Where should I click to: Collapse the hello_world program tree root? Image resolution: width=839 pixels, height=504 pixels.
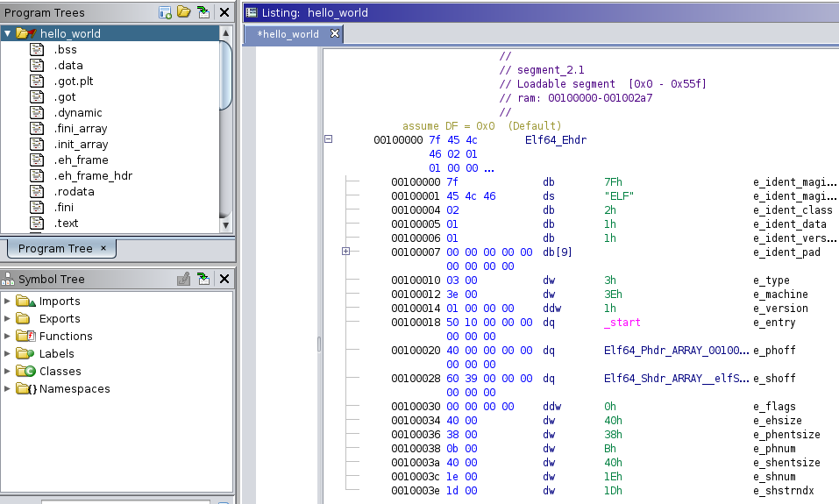click(x=8, y=33)
